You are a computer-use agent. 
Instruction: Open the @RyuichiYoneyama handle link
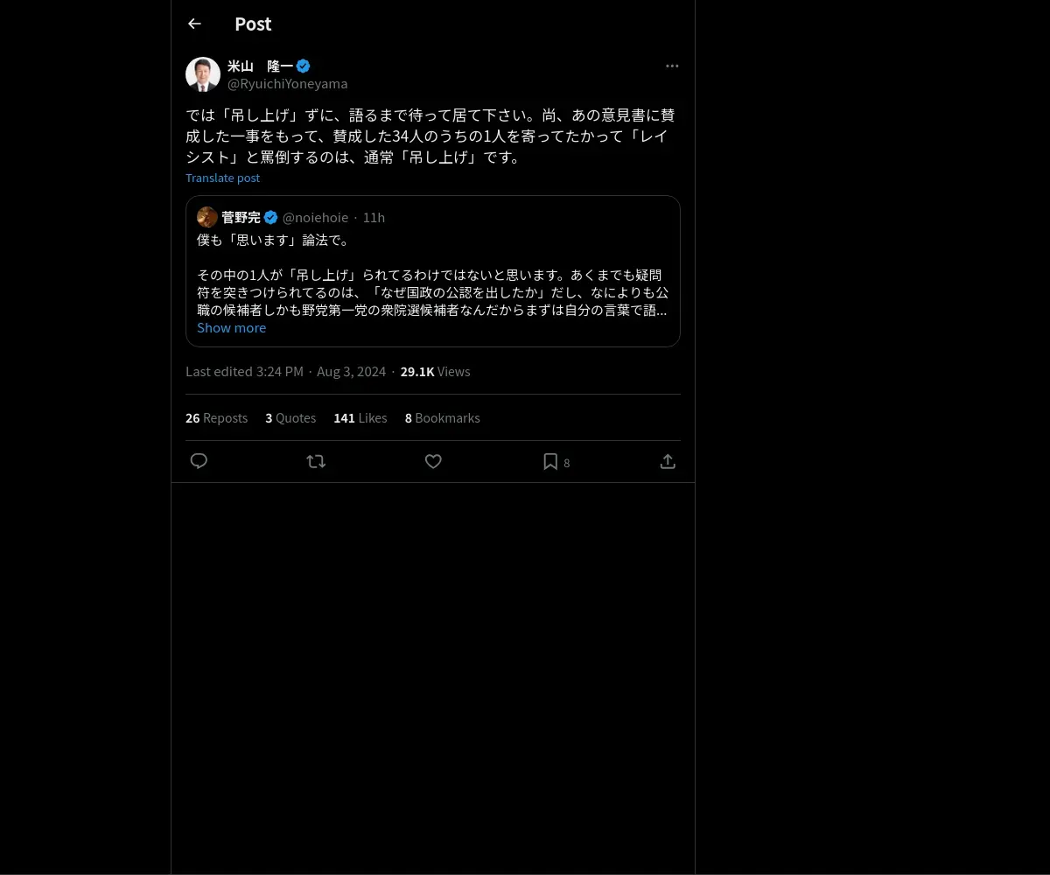288,84
